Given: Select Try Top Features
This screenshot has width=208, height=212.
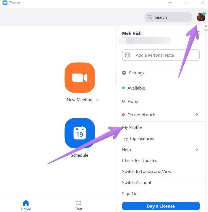Looking at the screenshot, I should [138, 138].
